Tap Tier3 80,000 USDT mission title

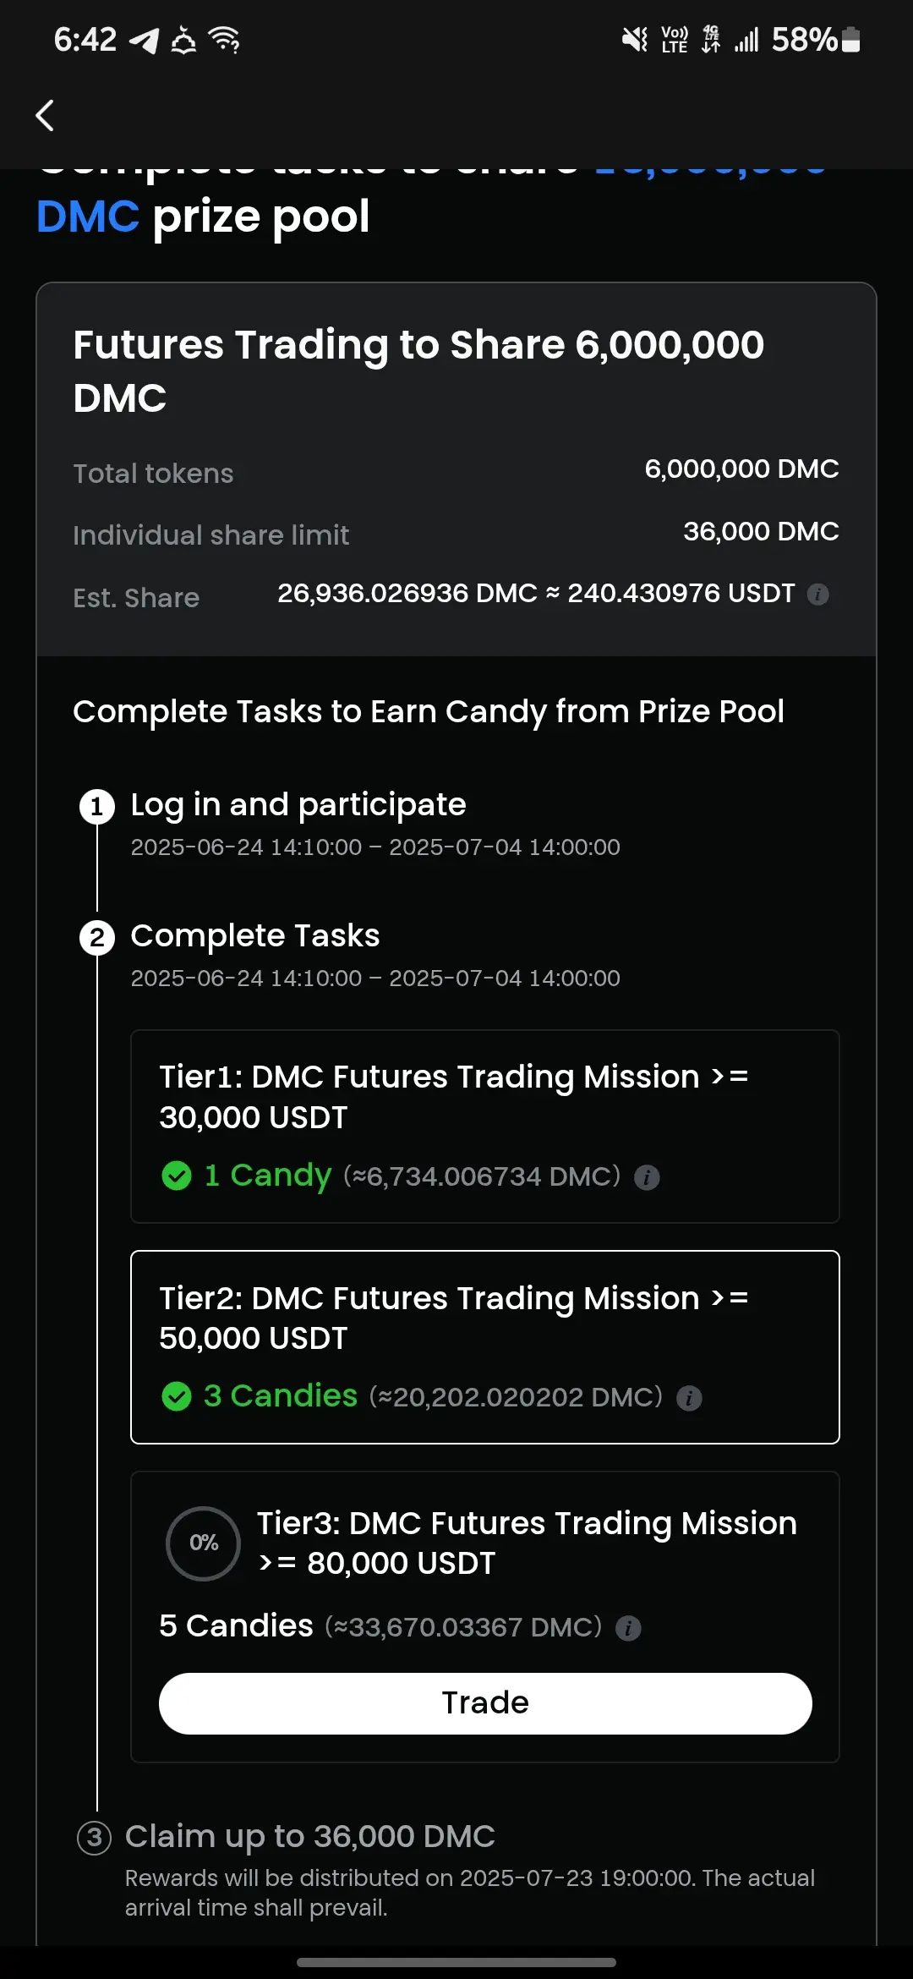pos(527,1543)
